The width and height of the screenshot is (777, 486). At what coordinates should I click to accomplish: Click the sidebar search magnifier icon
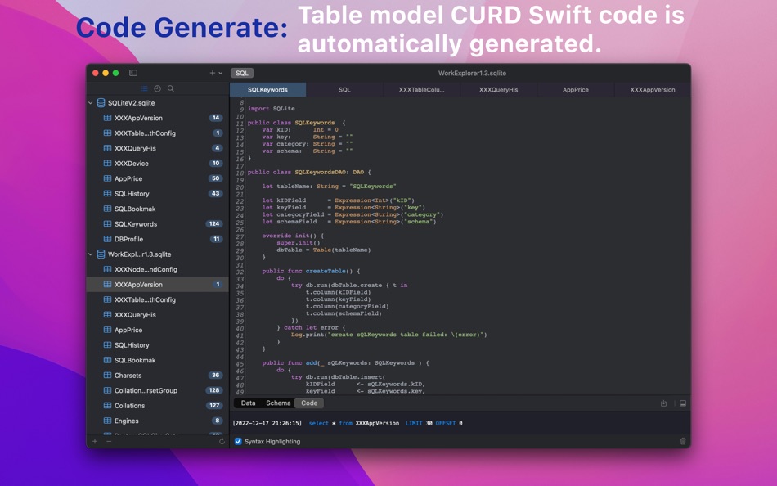(x=170, y=88)
